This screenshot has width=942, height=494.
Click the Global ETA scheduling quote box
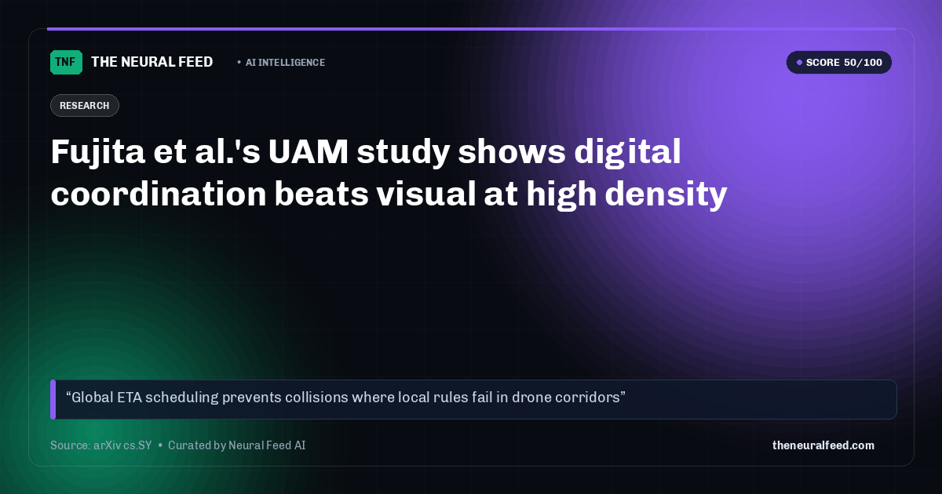point(473,399)
